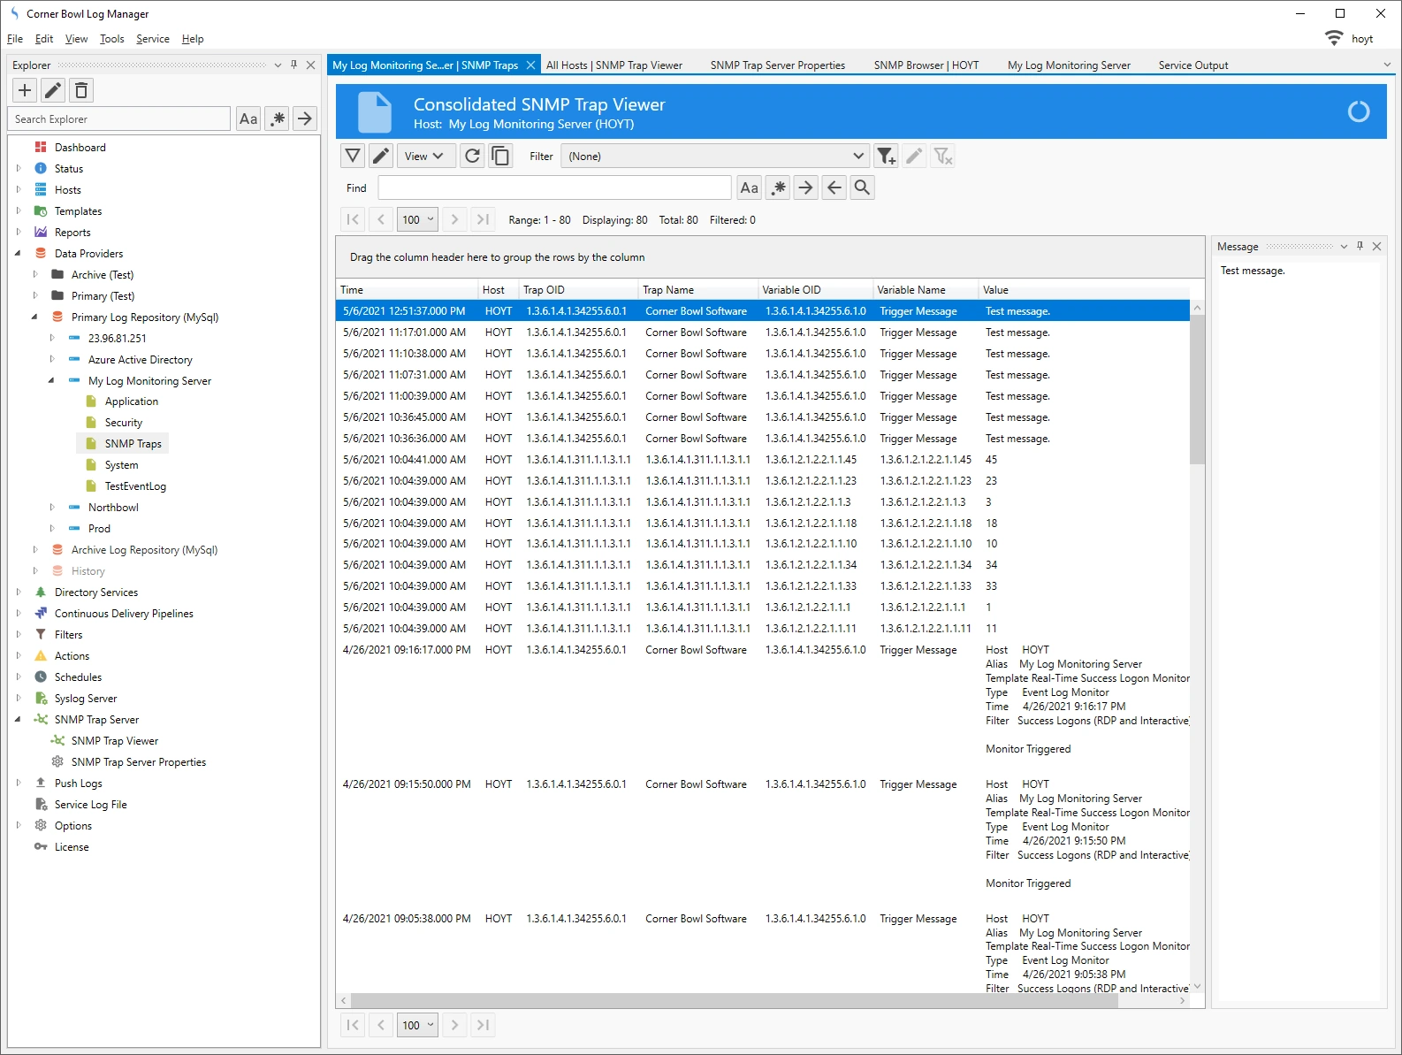Screen dimensions: 1402x1055
Task: Select SNMP Trap Server Properties in tree
Action: tap(138, 762)
